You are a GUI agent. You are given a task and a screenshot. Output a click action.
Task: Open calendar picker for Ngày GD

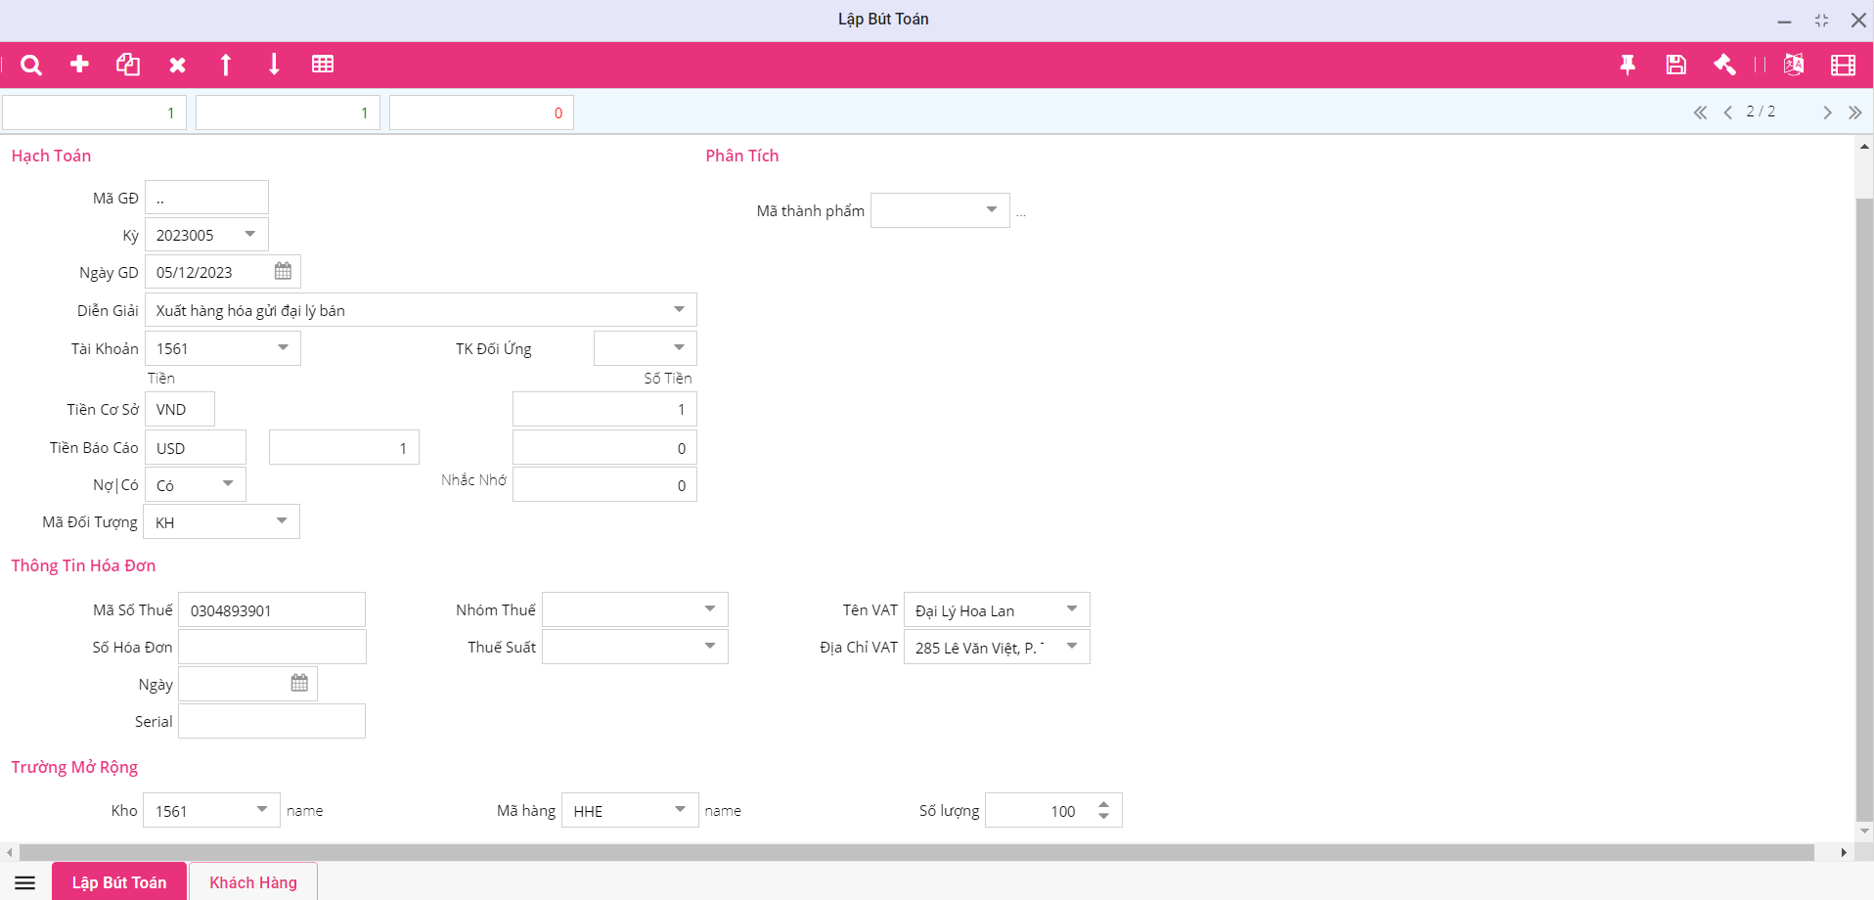(283, 272)
